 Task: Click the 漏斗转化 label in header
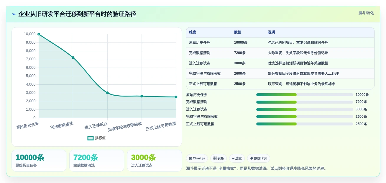(366, 13)
